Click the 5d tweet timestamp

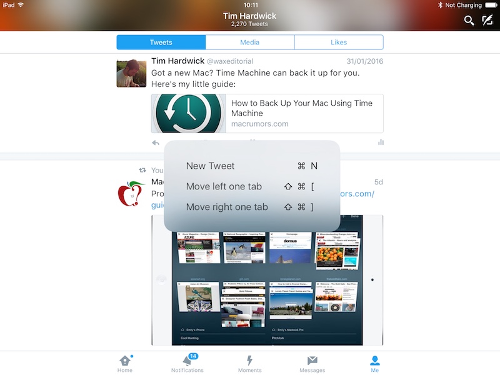pyautogui.click(x=379, y=182)
